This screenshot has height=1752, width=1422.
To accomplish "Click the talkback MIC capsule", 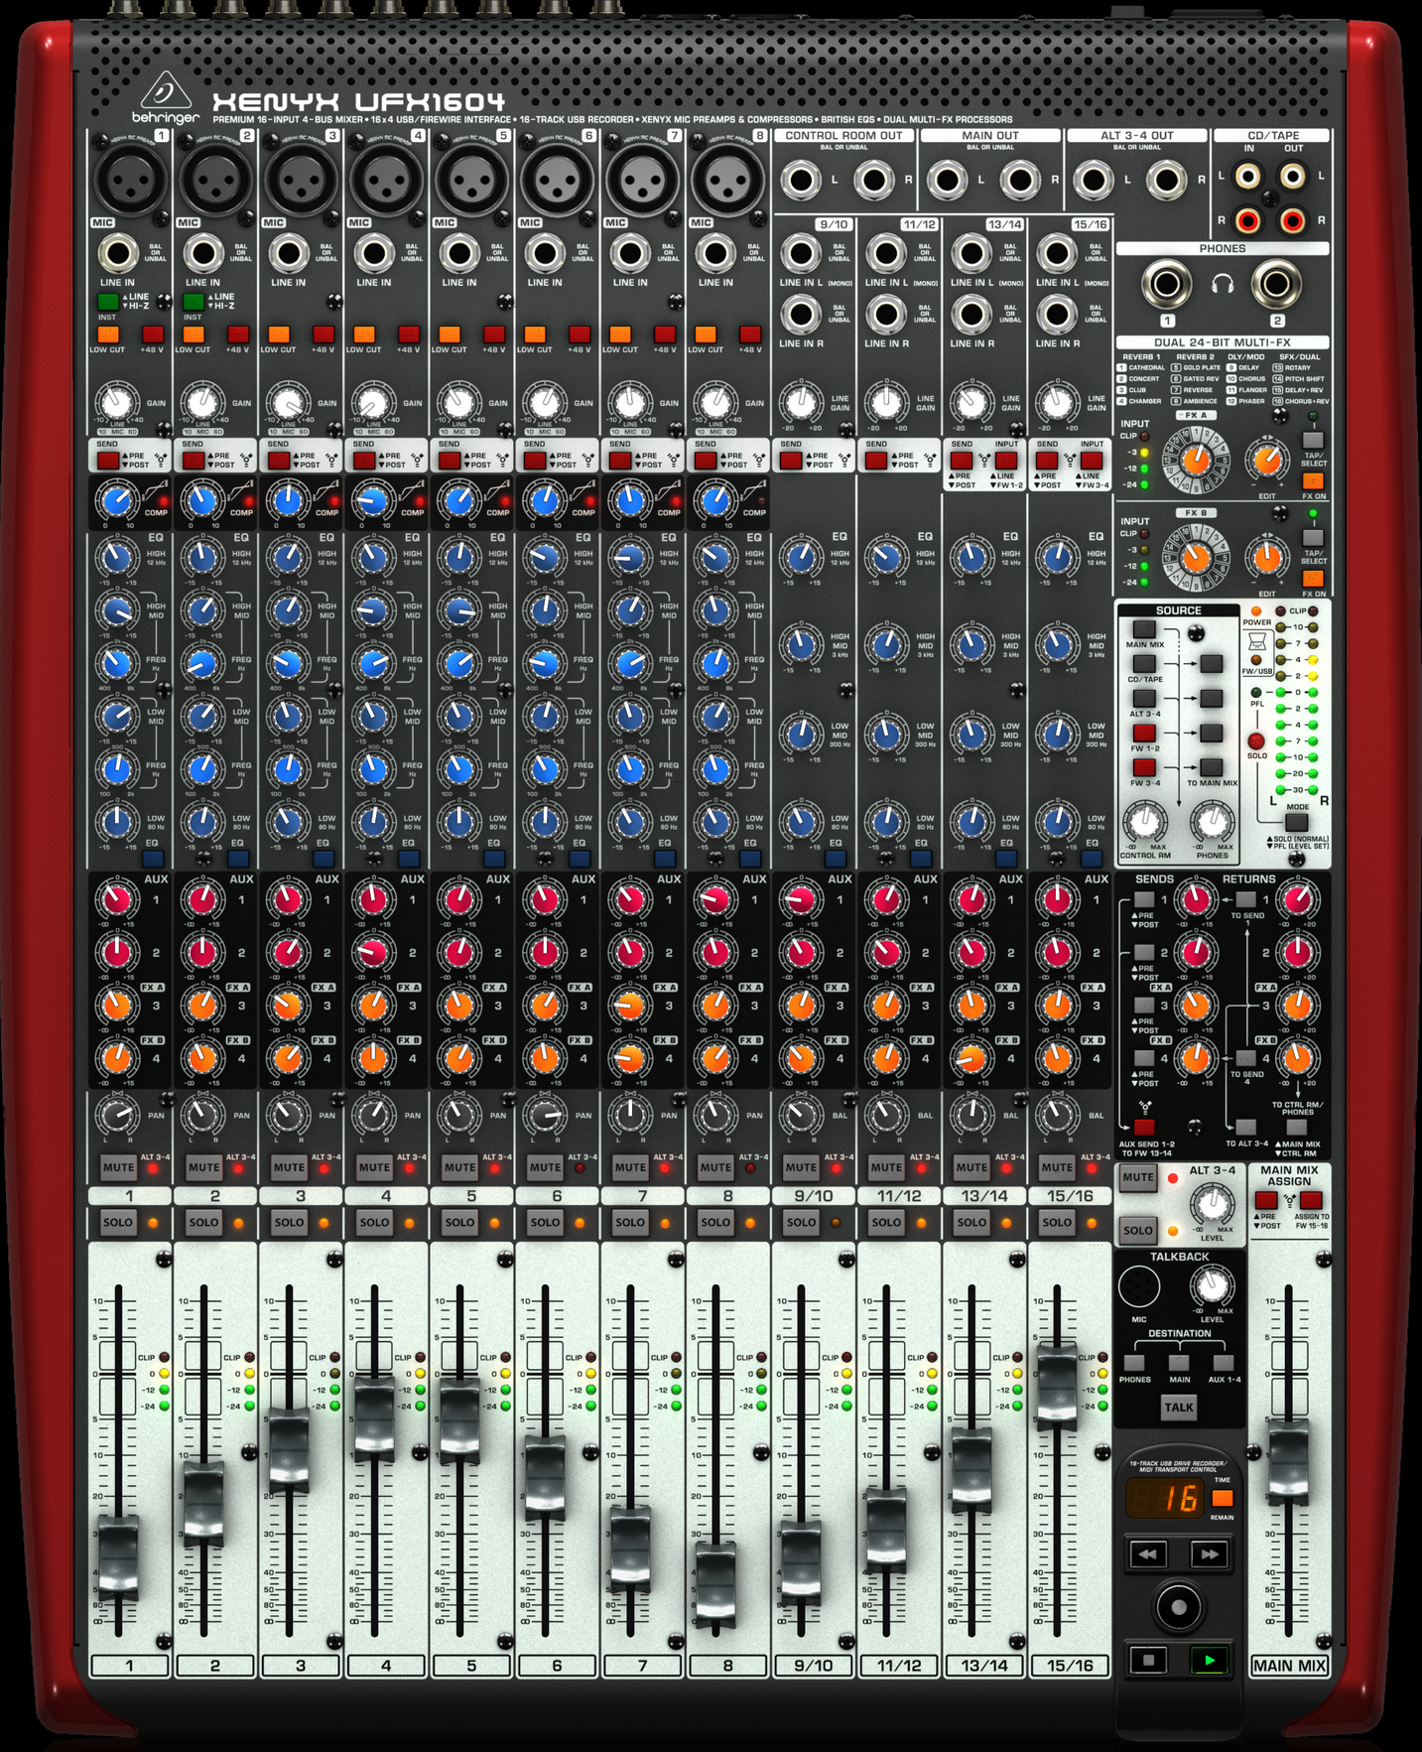I will tap(1139, 1287).
